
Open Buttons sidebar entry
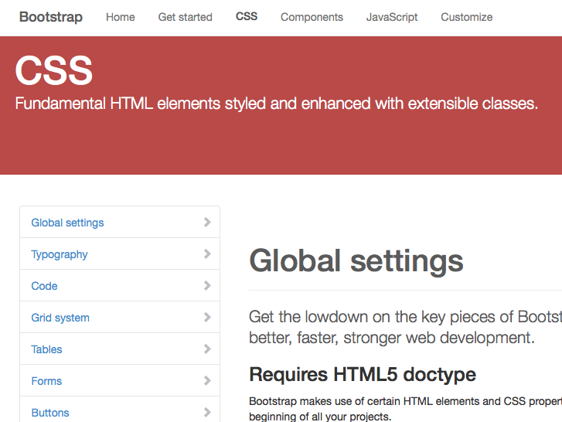(50, 413)
